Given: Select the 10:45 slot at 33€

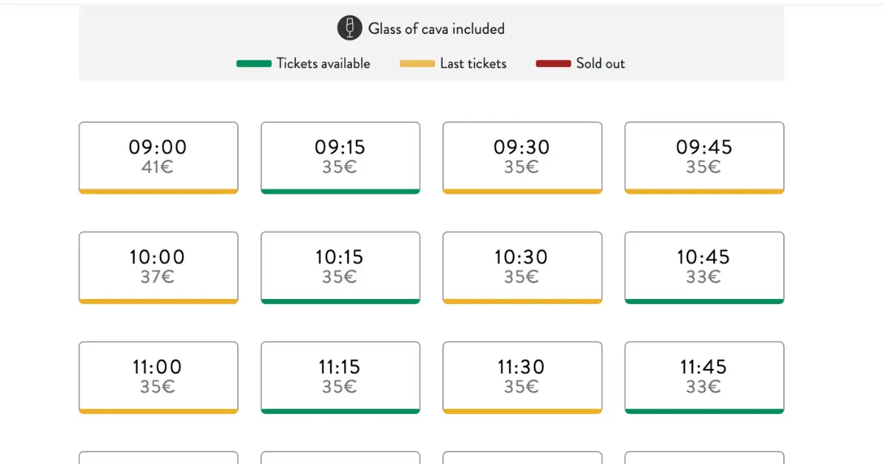Looking at the screenshot, I should [x=704, y=267].
